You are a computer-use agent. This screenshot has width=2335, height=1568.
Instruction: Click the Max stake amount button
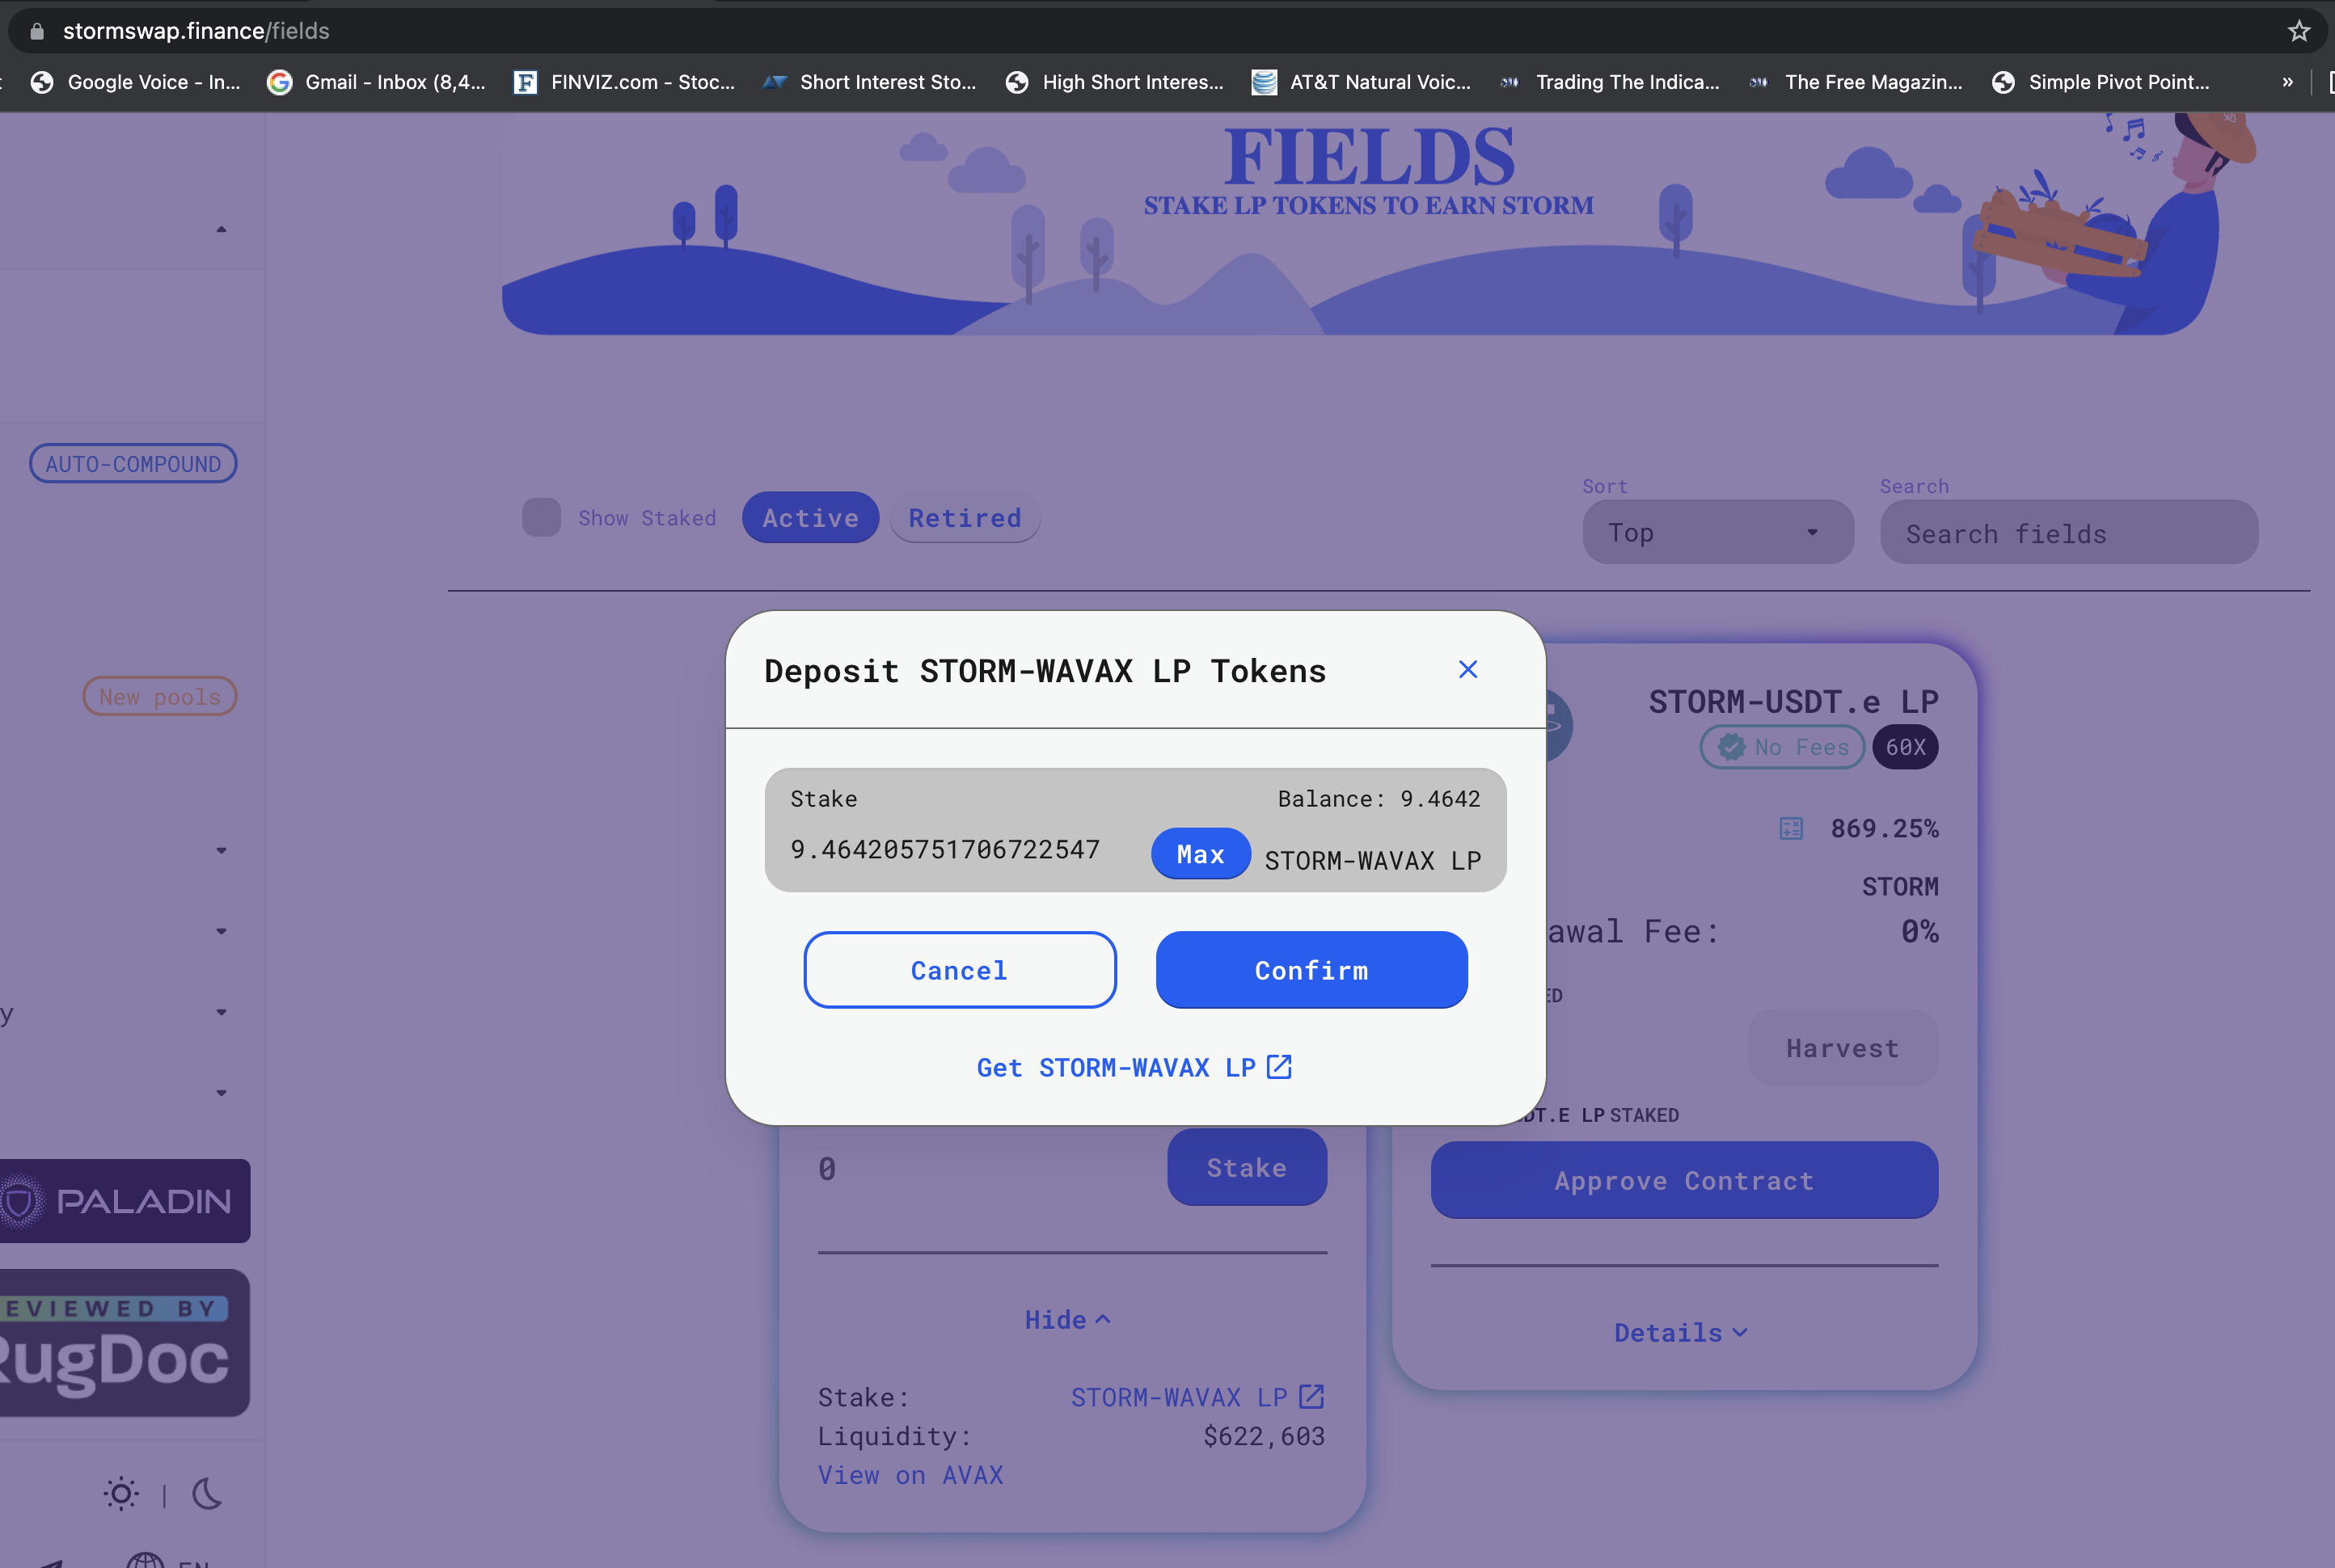(1201, 854)
